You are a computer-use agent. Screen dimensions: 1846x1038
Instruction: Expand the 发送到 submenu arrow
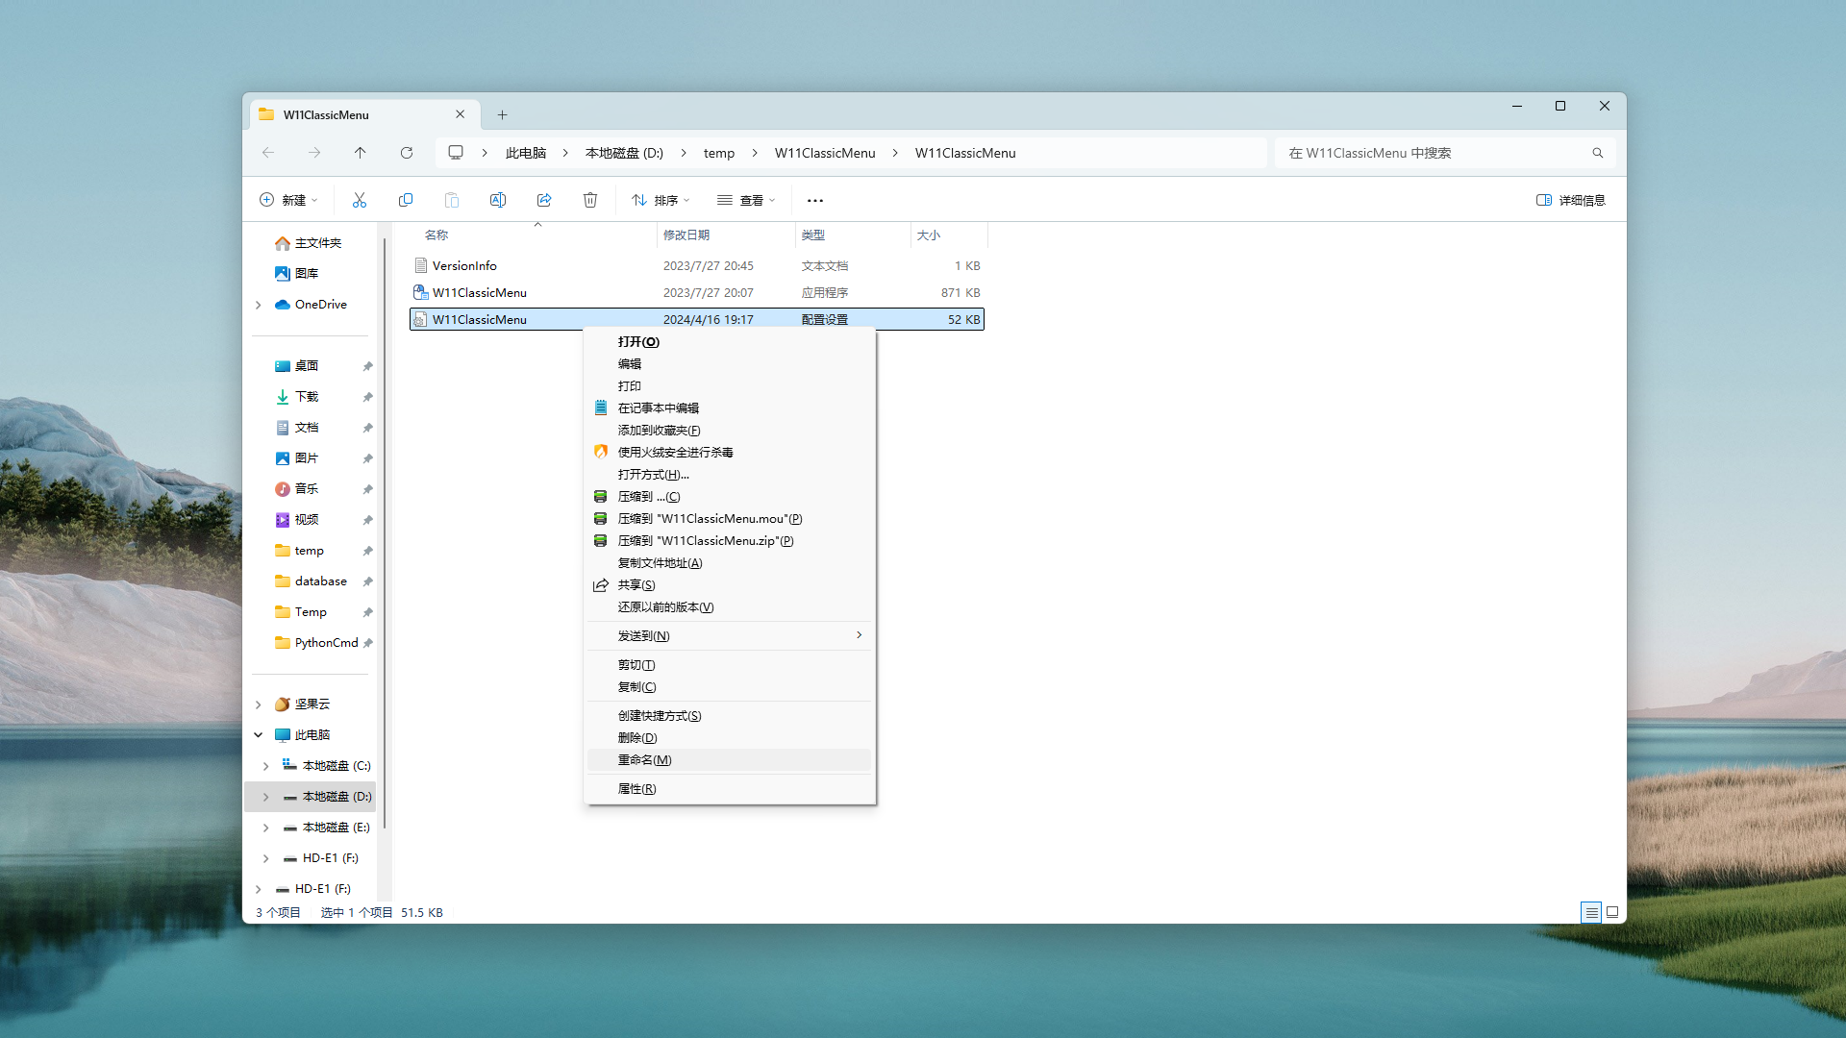pyautogui.click(x=859, y=635)
